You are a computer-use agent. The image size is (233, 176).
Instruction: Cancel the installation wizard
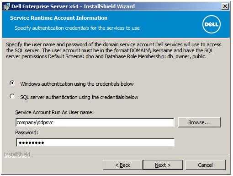click(206, 165)
